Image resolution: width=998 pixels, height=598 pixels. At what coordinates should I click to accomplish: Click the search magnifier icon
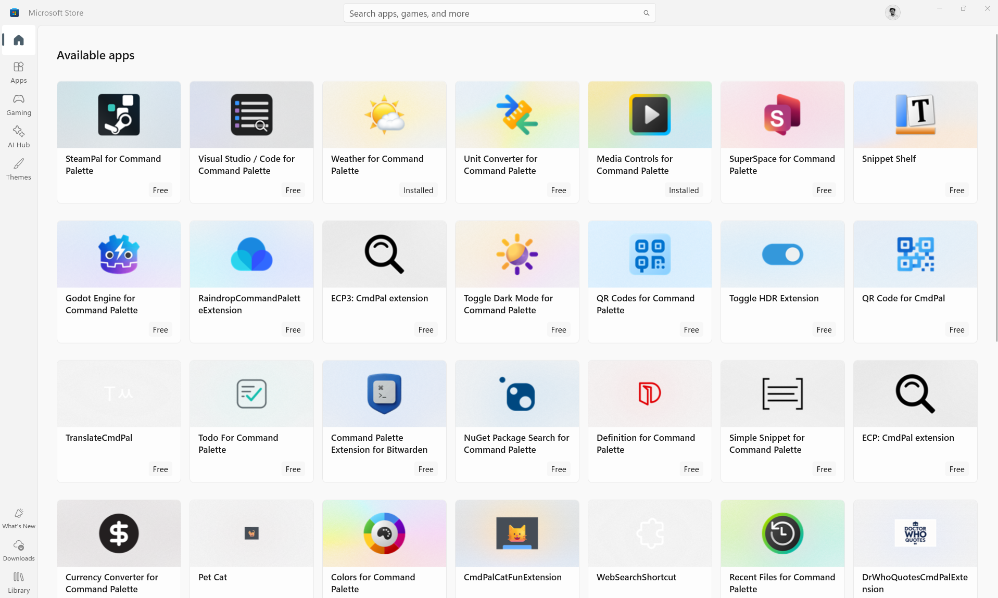point(646,12)
